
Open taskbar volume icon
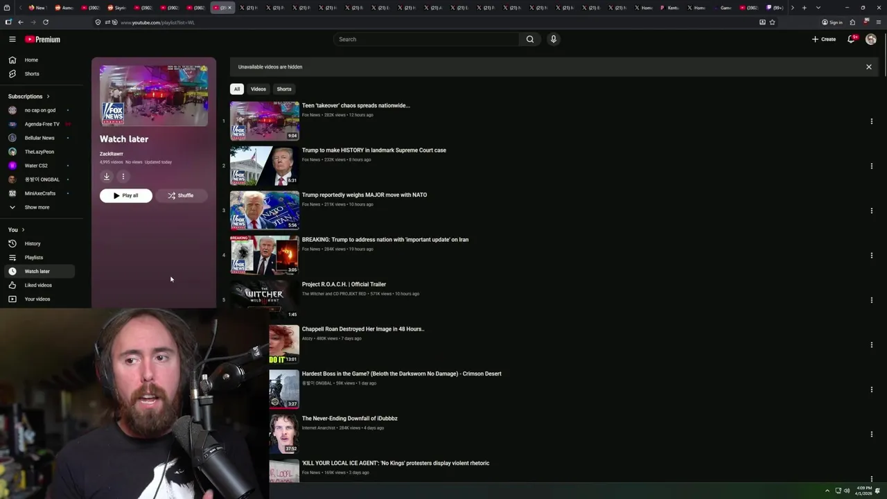point(846,491)
